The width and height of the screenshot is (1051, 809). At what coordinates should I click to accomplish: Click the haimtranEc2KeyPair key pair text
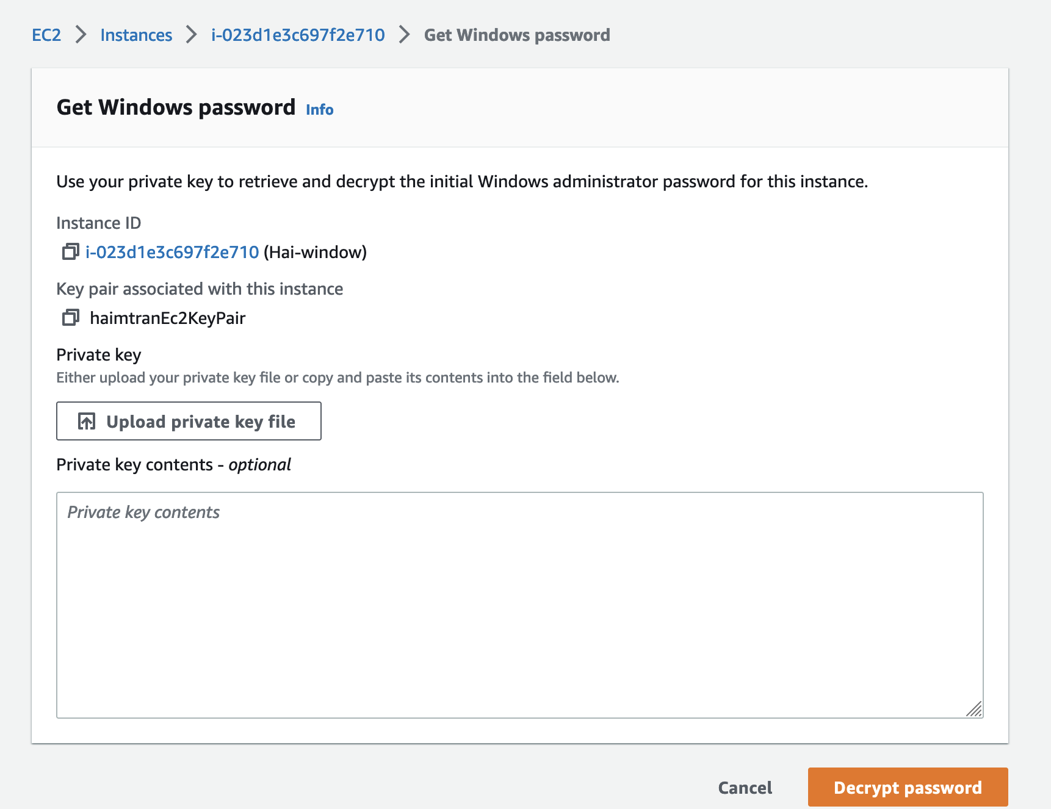pos(167,318)
